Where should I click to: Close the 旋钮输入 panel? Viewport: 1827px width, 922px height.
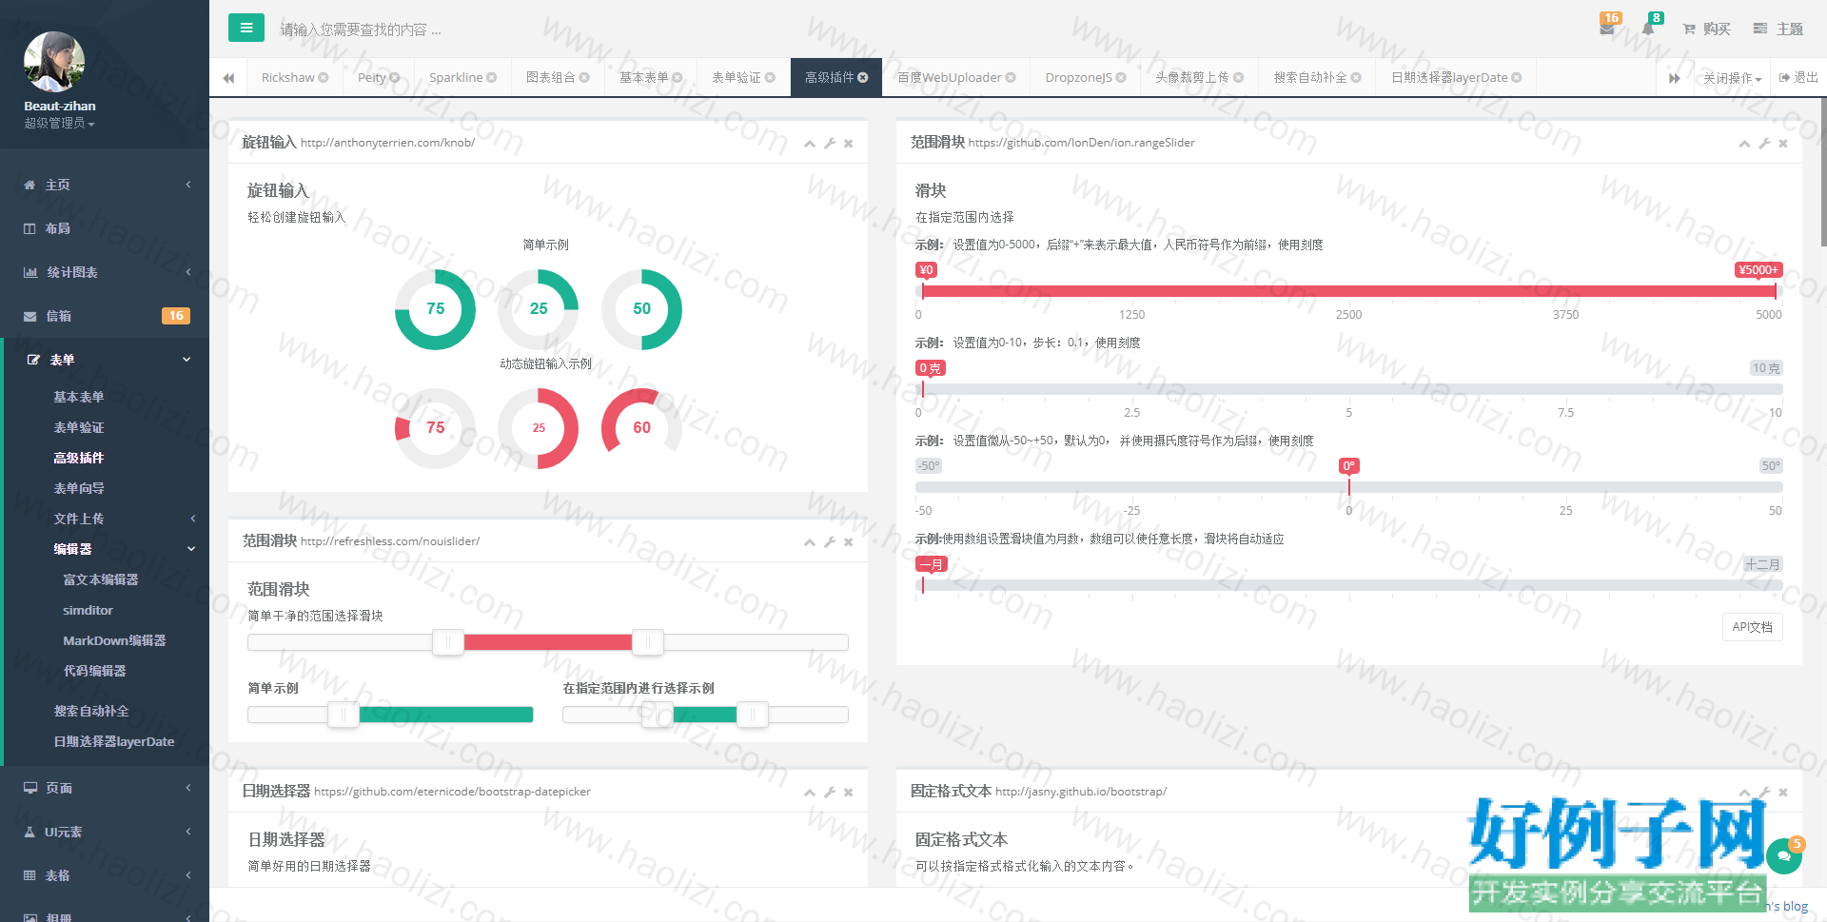(848, 144)
